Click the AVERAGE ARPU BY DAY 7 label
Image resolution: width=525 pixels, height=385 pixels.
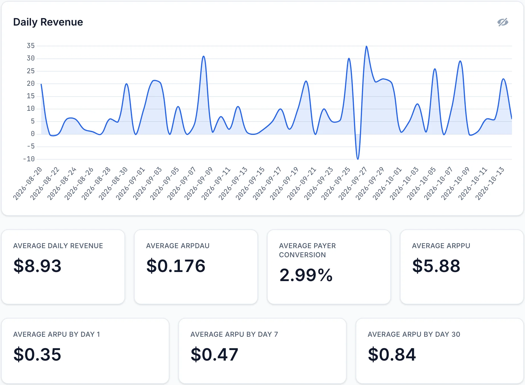click(x=234, y=334)
